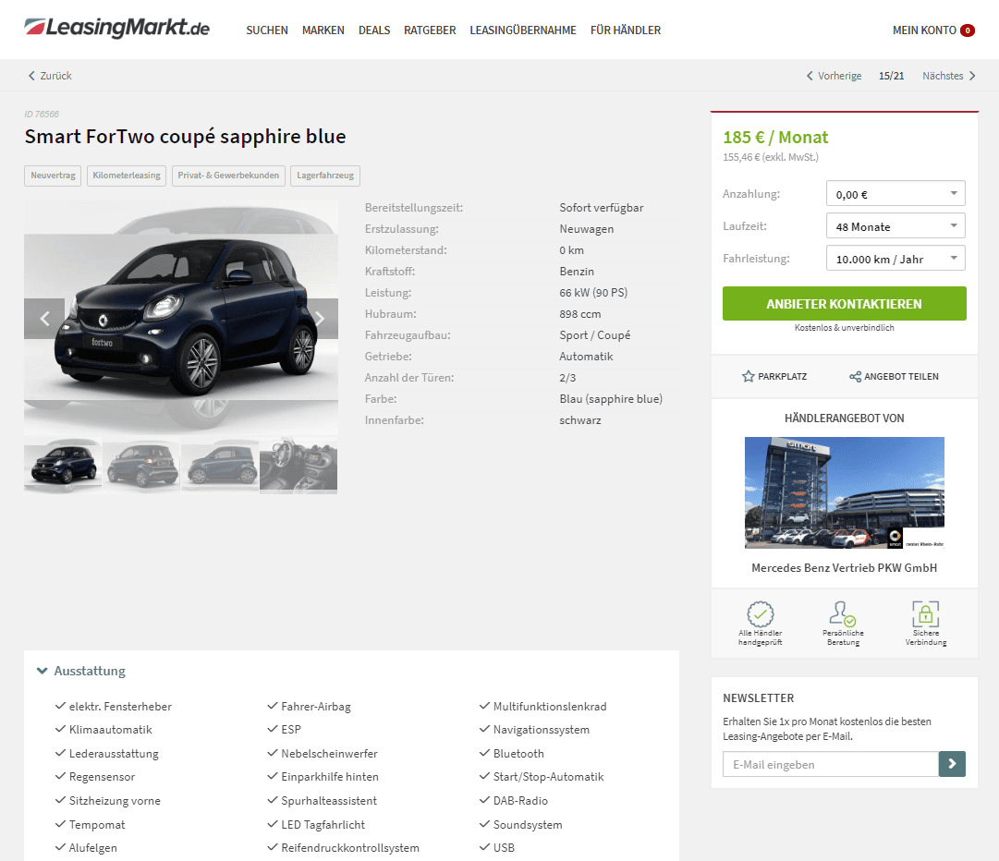The image size is (999, 861).
Task: Open the Fahrleistung km per year dropdown
Action: (x=895, y=259)
